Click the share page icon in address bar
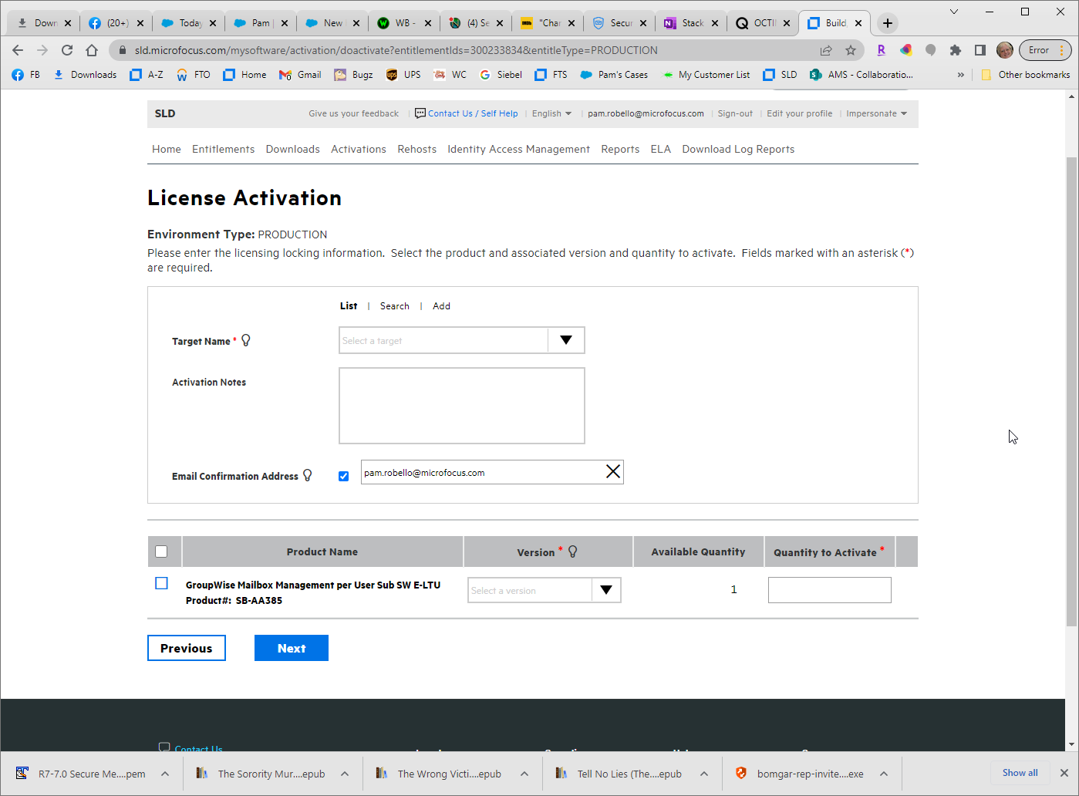The image size is (1079, 796). pos(826,50)
